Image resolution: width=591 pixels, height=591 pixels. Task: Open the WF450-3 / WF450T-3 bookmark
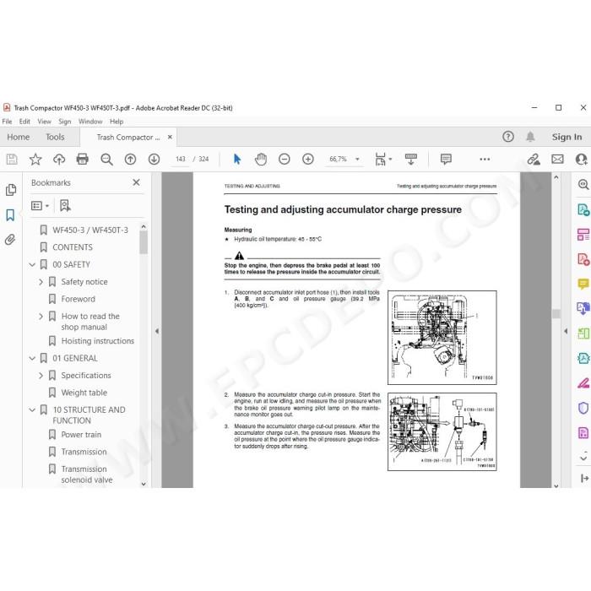(x=90, y=230)
